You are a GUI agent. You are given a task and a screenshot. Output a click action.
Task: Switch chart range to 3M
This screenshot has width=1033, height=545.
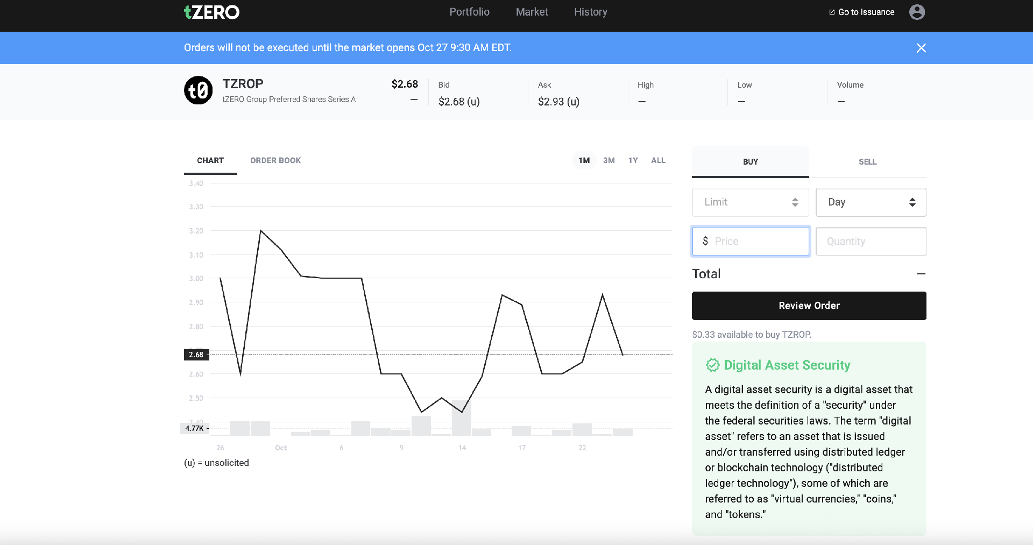pos(609,160)
